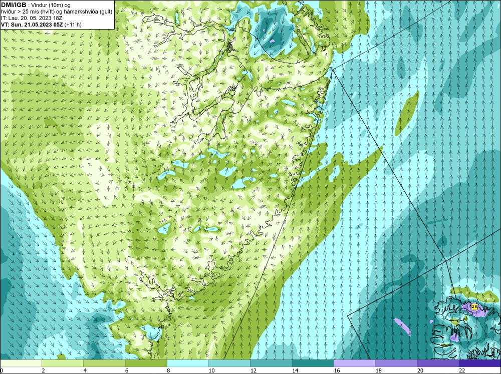Viewport: 501px width, 374px height.
Task: Click the legend scale label '22'
Action: point(462,370)
